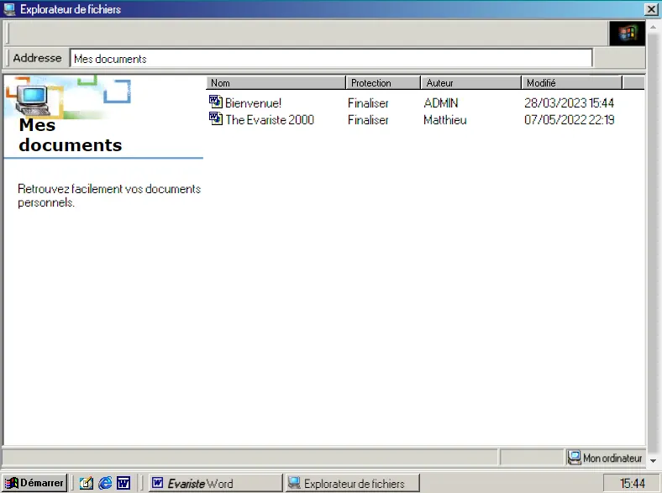The width and height of the screenshot is (662, 493).
Task: Click the Mon ordinateur status bar text
Action: 612,458
